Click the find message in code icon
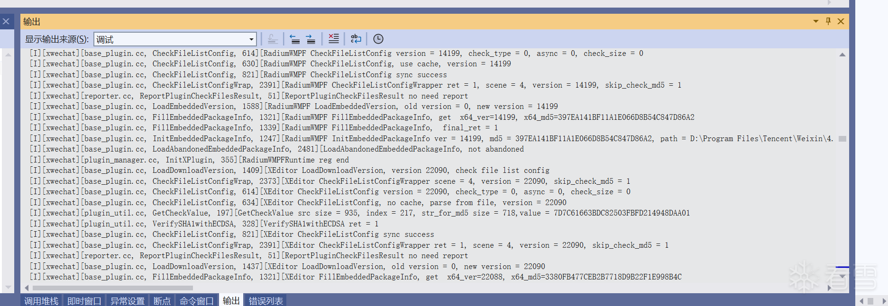The image size is (888, 306). pyautogui.click(x=273, y=39)
